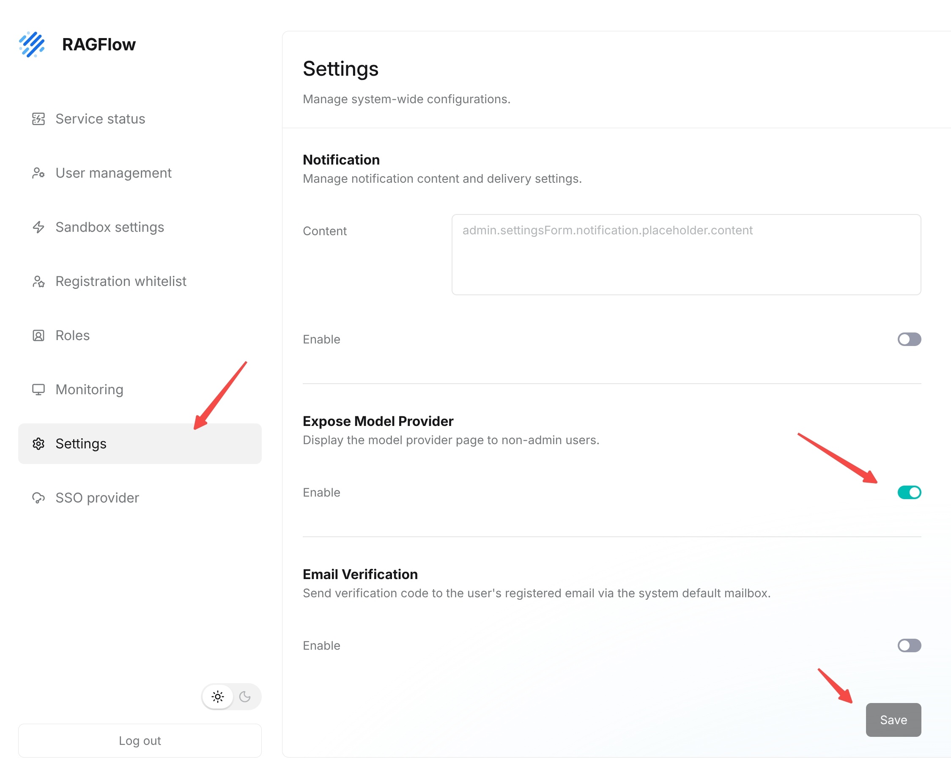The height and width of the screenshot is (758, 951).
Task: Switch to light theme sun icon
Action: [x=217, y=697]
